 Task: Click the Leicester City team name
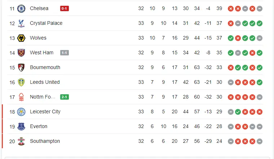pos(45,112)
